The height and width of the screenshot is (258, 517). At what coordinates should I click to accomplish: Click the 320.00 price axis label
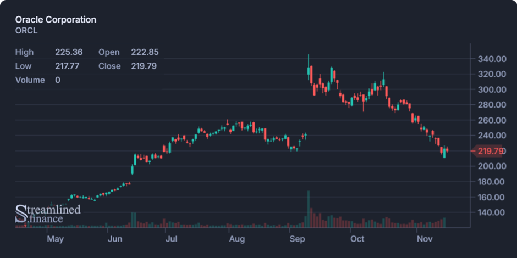click(492, 74)
